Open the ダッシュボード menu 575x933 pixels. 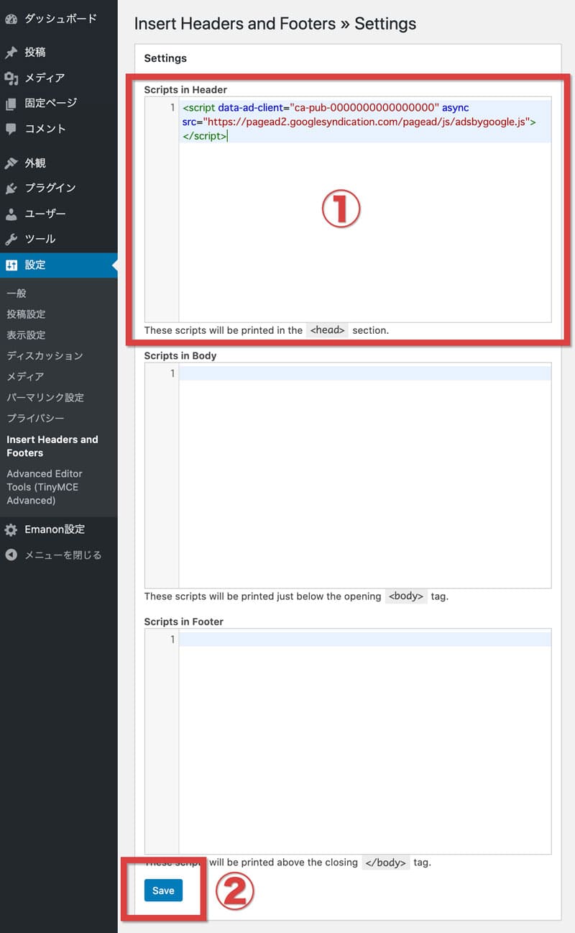[x=59, y=19]
